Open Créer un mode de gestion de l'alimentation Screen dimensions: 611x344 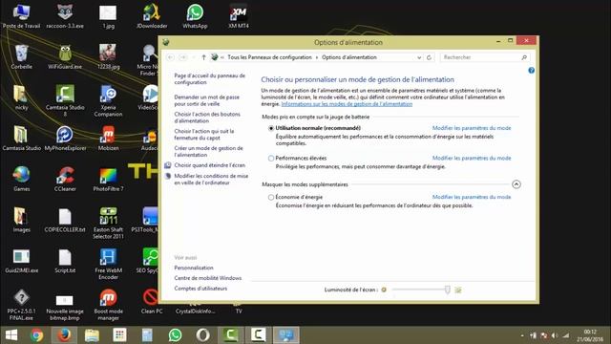(208, 152)
